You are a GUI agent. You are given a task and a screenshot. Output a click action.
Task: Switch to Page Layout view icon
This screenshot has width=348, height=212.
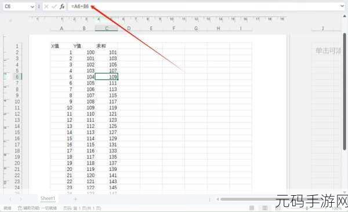[265, 208]
